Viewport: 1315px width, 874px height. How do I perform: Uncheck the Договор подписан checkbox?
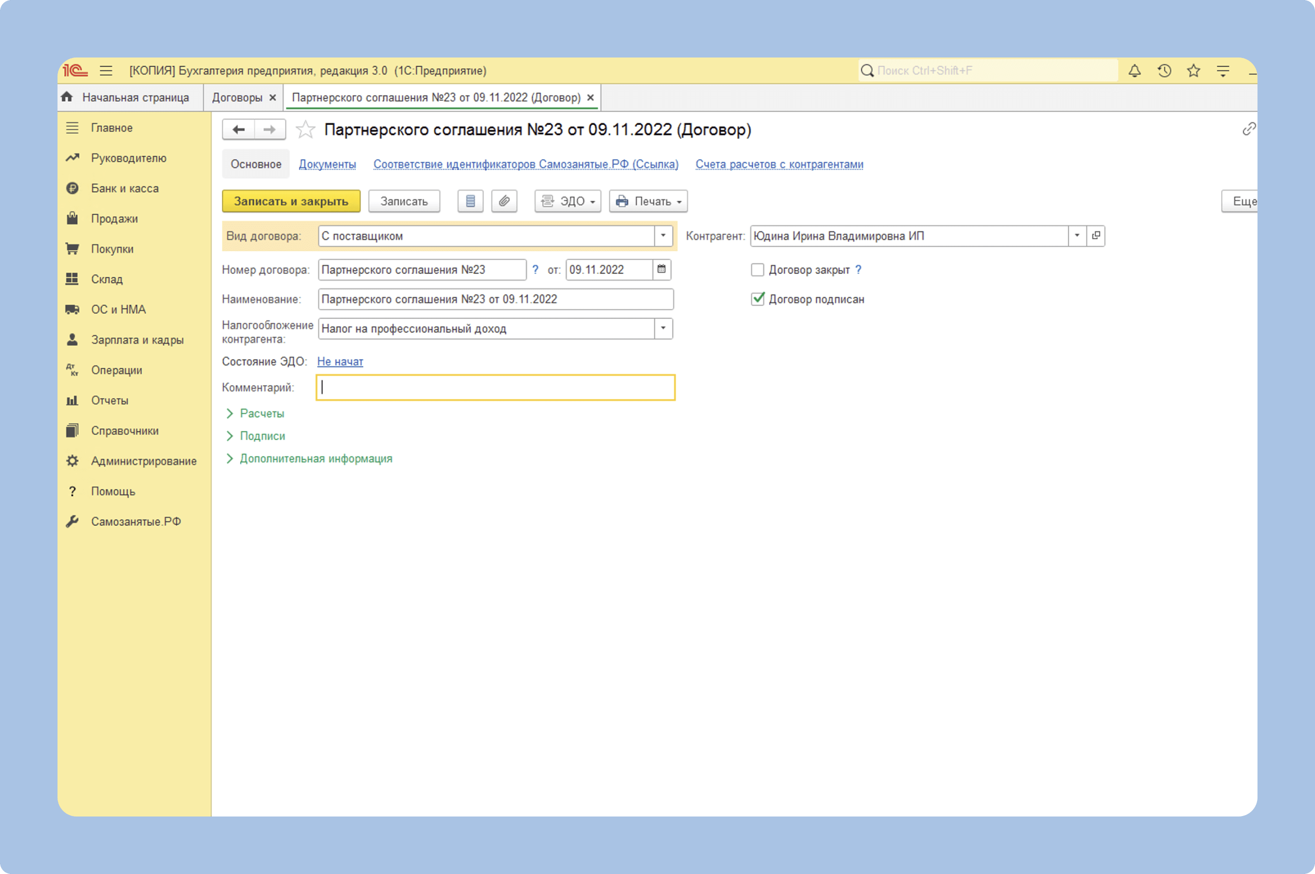(757, 299)
